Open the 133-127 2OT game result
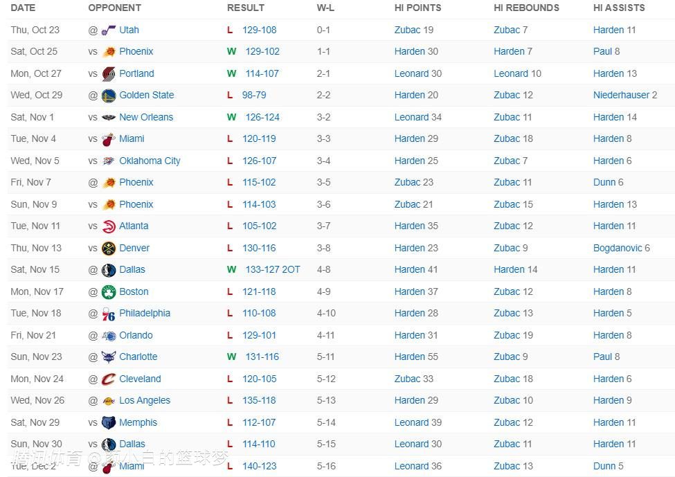Image resolution: width=675 pixels, height=477 pixels. pyautogui.click(x=273, y=269)
